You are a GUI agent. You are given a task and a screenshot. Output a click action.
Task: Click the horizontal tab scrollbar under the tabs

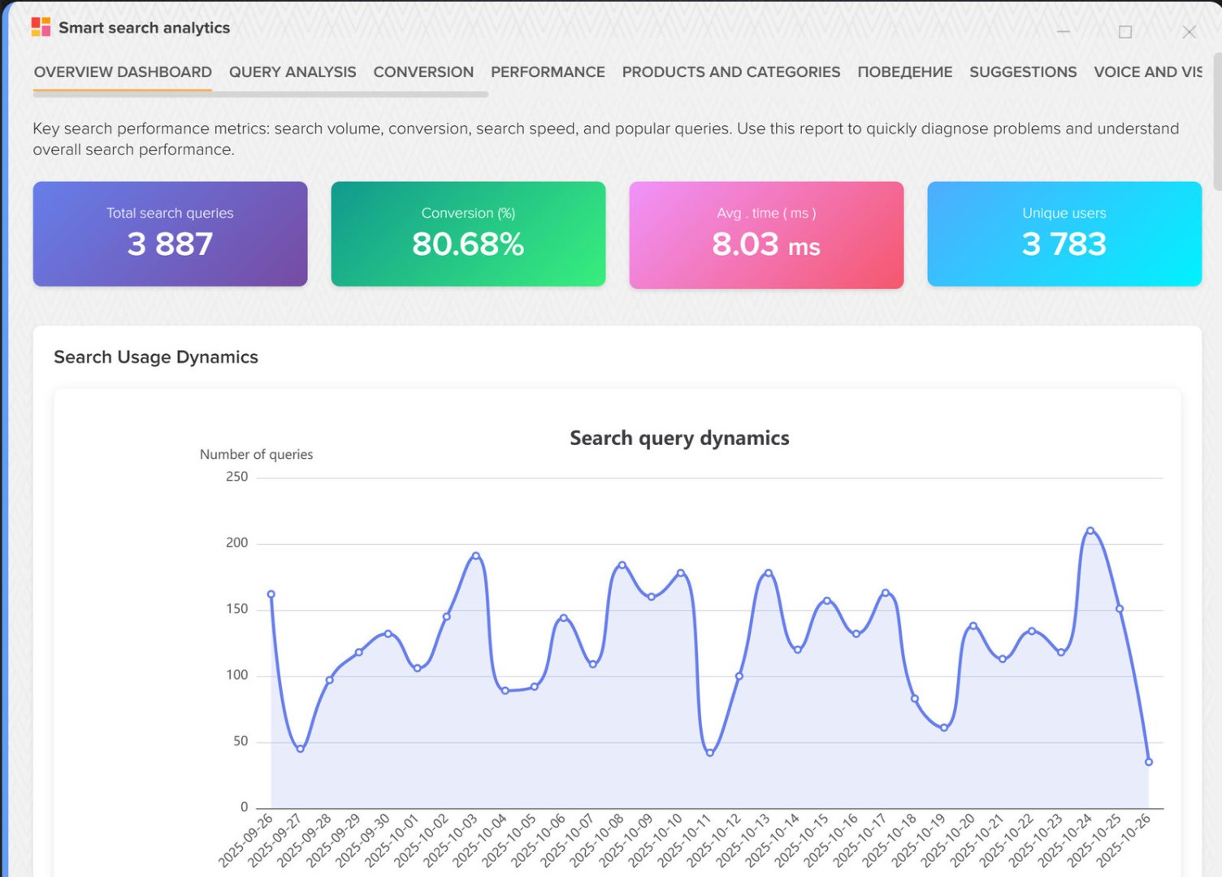pos(260,94)
